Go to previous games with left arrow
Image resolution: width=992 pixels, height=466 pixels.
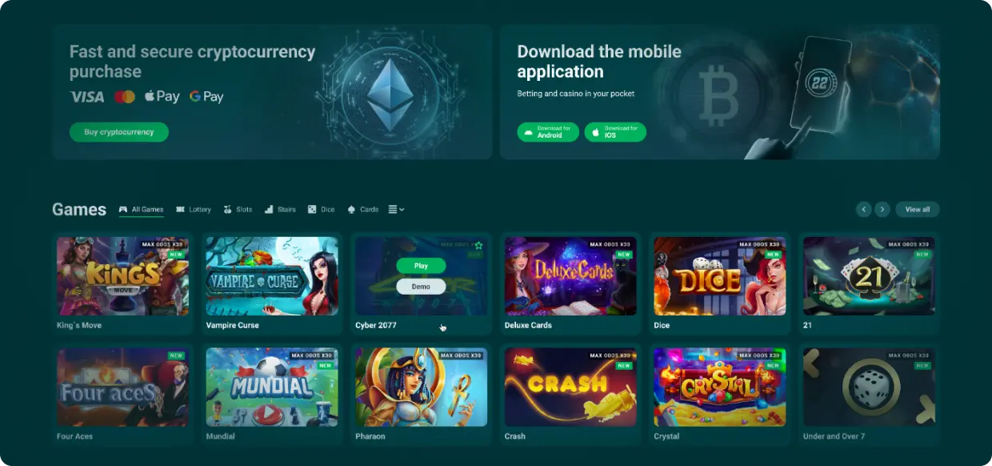click(x=863, y=210)
